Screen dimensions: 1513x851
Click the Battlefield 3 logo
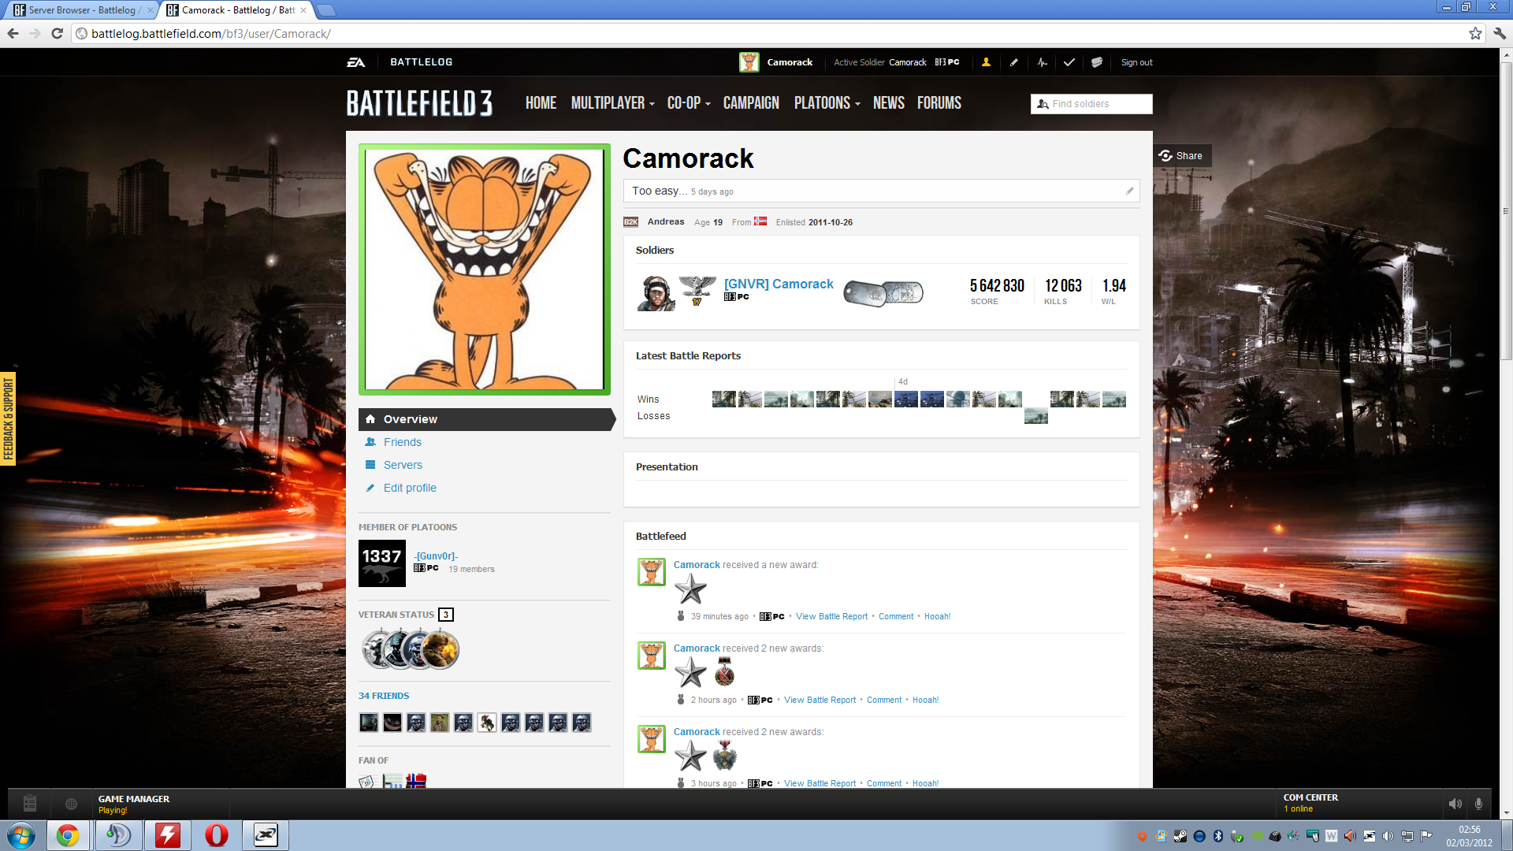click(x=419, y=103)
